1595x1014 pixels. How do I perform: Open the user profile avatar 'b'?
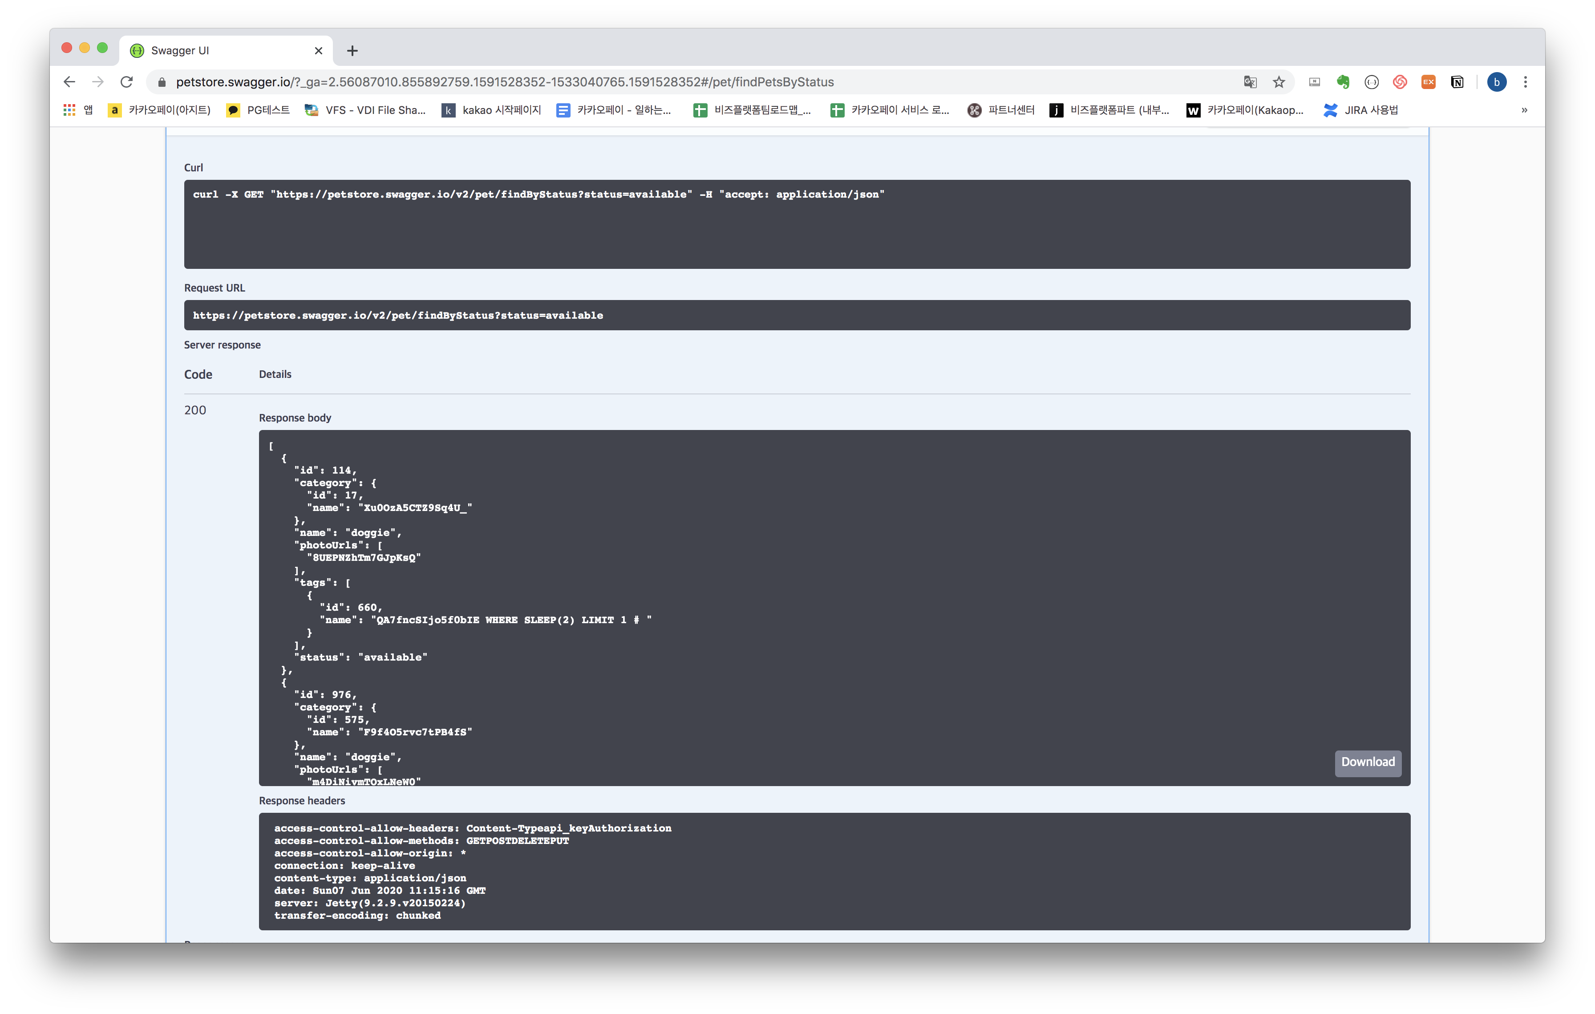[1496, 82]
